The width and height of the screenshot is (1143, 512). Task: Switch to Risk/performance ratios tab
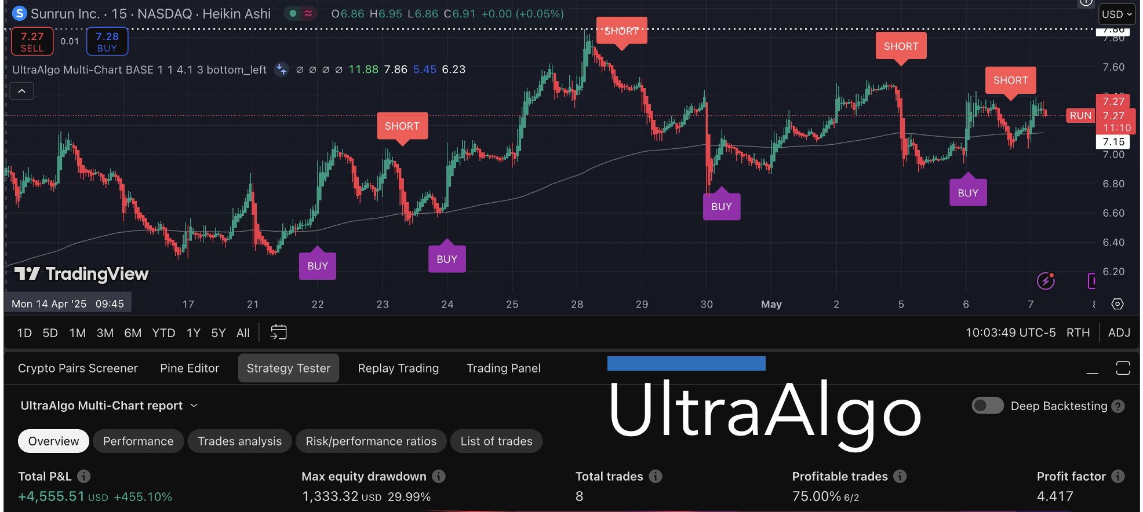tap(371, 441)
